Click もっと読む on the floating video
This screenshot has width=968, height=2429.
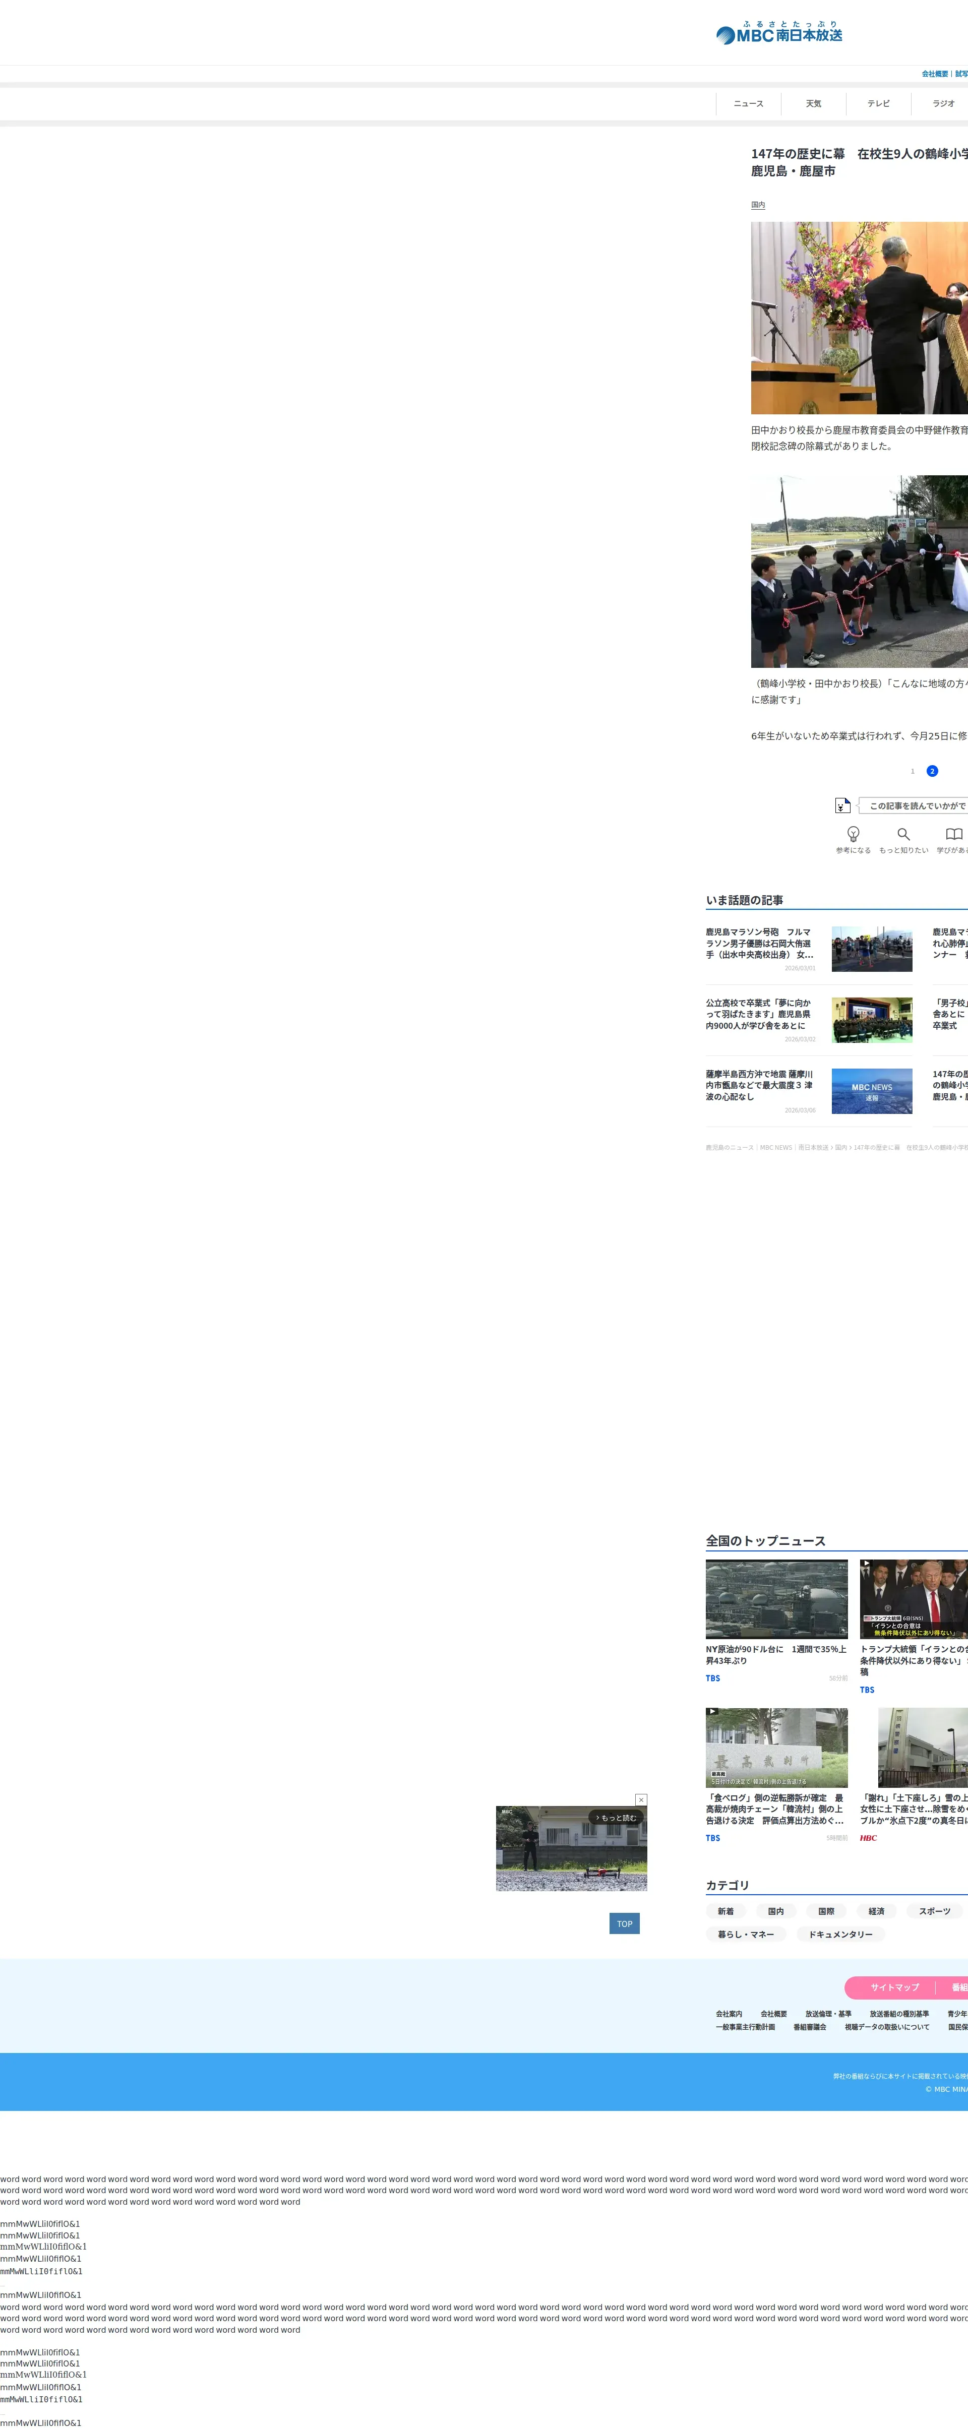[617, 1817]
